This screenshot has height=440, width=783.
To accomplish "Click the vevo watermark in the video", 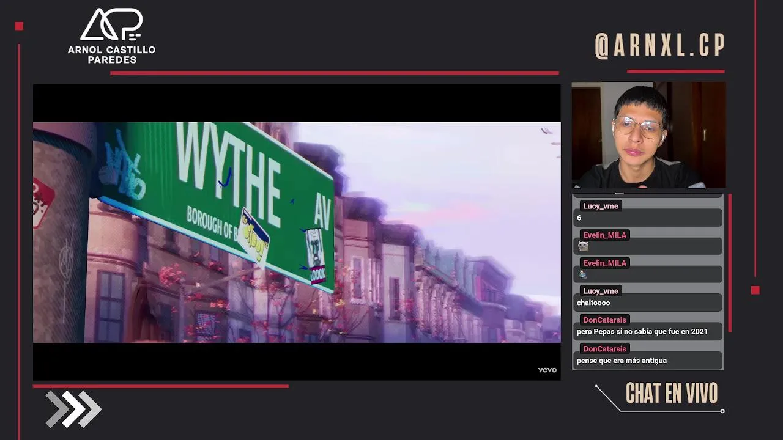I will click(547, 370).
